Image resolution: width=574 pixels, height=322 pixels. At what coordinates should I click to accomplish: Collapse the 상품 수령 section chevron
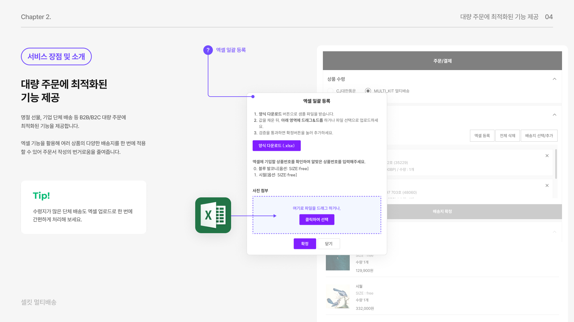click(x=554, y=79)
